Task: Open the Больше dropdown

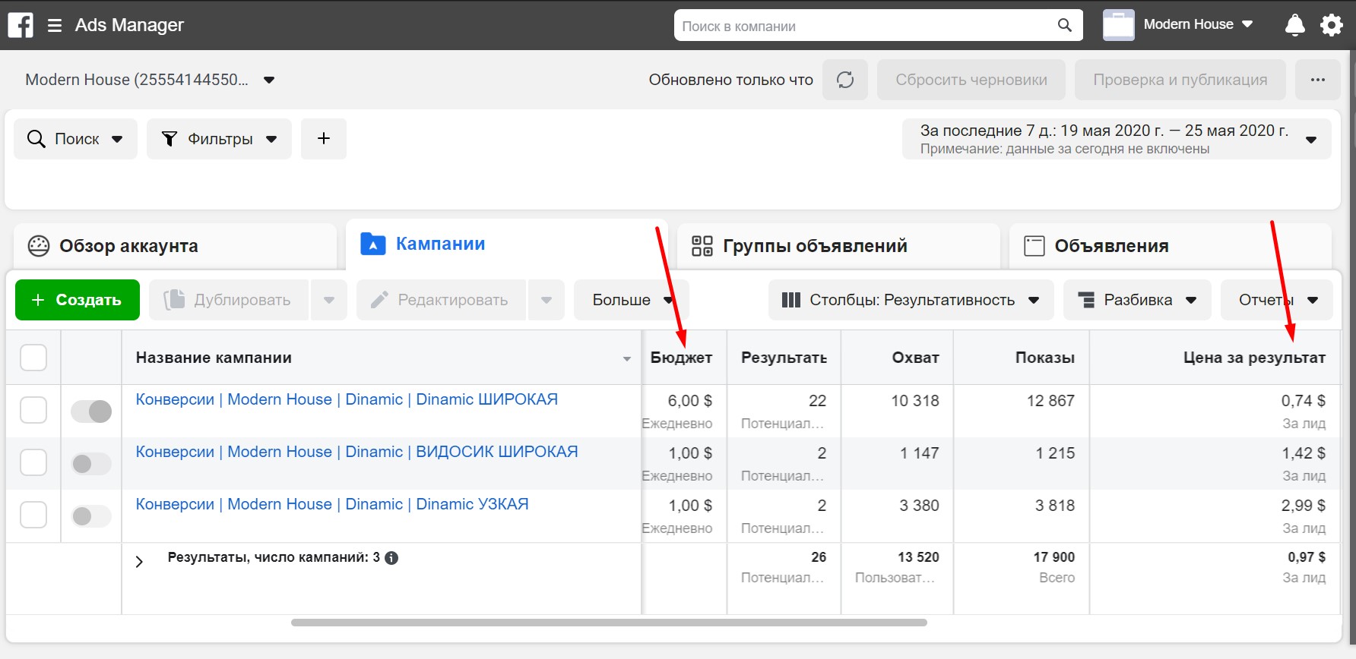Action: click(632, 300)
